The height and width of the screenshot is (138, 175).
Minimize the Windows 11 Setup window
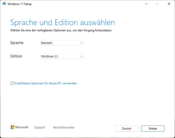click(x=146, y=4)
